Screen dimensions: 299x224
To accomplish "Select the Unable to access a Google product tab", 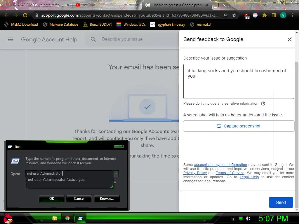I will 177,5.
